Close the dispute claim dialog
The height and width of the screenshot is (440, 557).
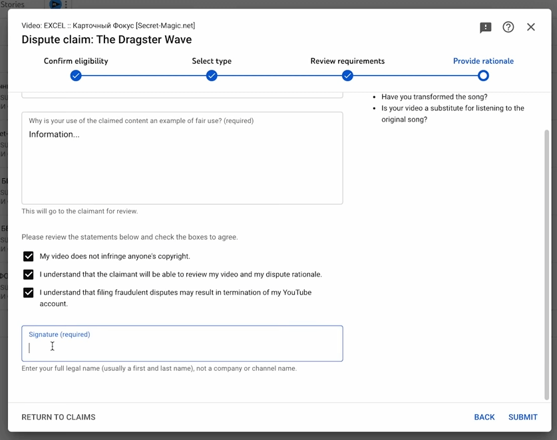tap(530, 27)
